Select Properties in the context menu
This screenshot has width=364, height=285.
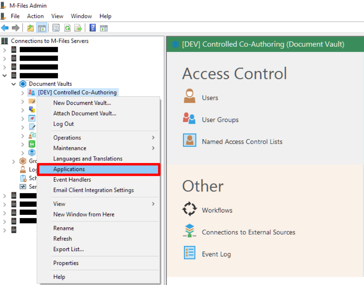click(99, 263)
